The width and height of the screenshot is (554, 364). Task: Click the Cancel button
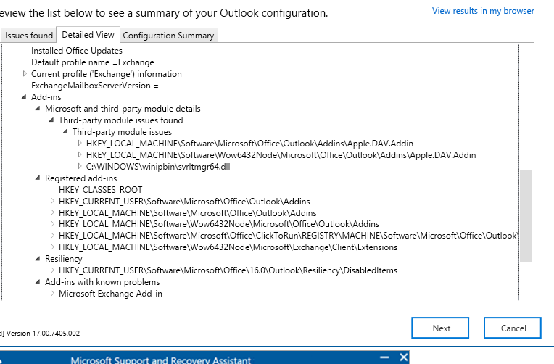(x=513, y=328)
